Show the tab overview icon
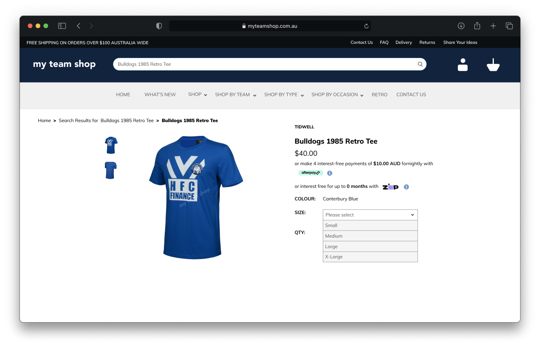This screenshot has height=346, width=540. pyautogui.click(x=509, y=26)
